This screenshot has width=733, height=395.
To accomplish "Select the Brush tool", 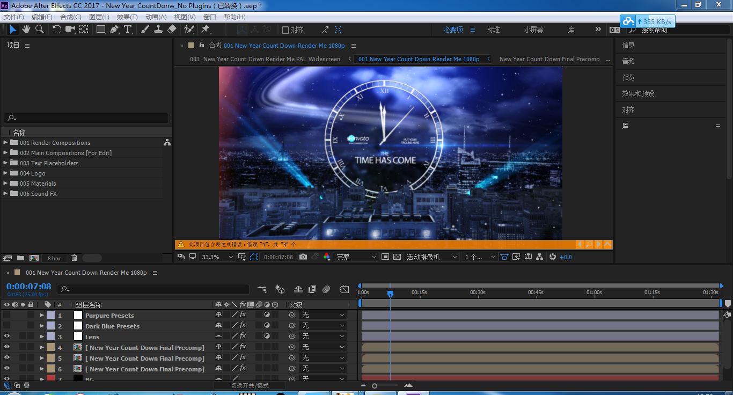I will click(145, 30).
